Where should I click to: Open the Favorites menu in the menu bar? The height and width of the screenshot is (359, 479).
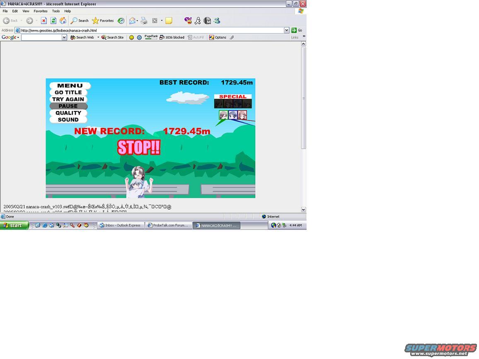[40, 11]
